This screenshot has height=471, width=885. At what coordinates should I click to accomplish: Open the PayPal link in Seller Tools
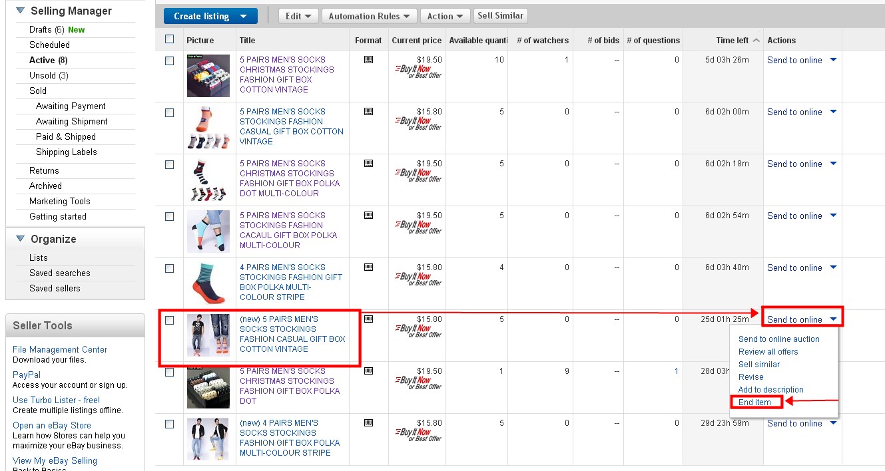tap(27, 375)
